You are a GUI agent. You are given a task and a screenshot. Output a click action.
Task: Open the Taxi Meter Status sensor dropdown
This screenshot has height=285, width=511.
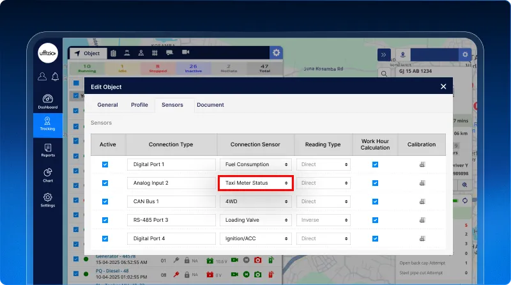click(256, 183)
